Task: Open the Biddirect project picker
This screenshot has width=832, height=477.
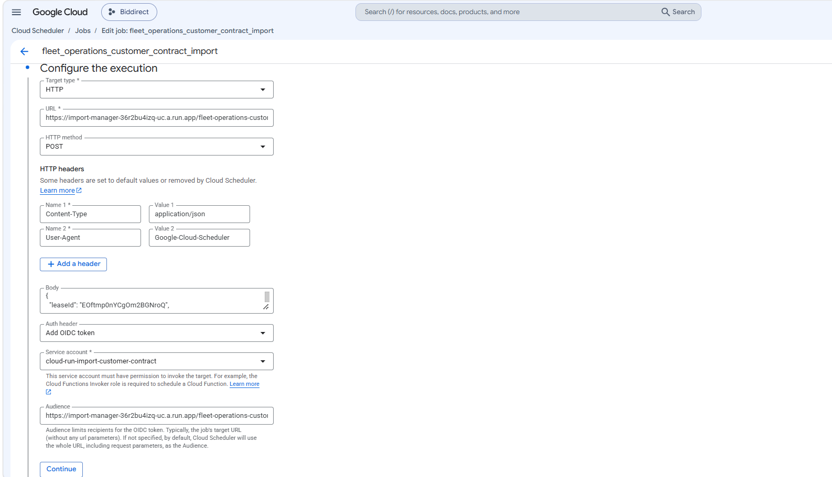Action: [129, 12]
